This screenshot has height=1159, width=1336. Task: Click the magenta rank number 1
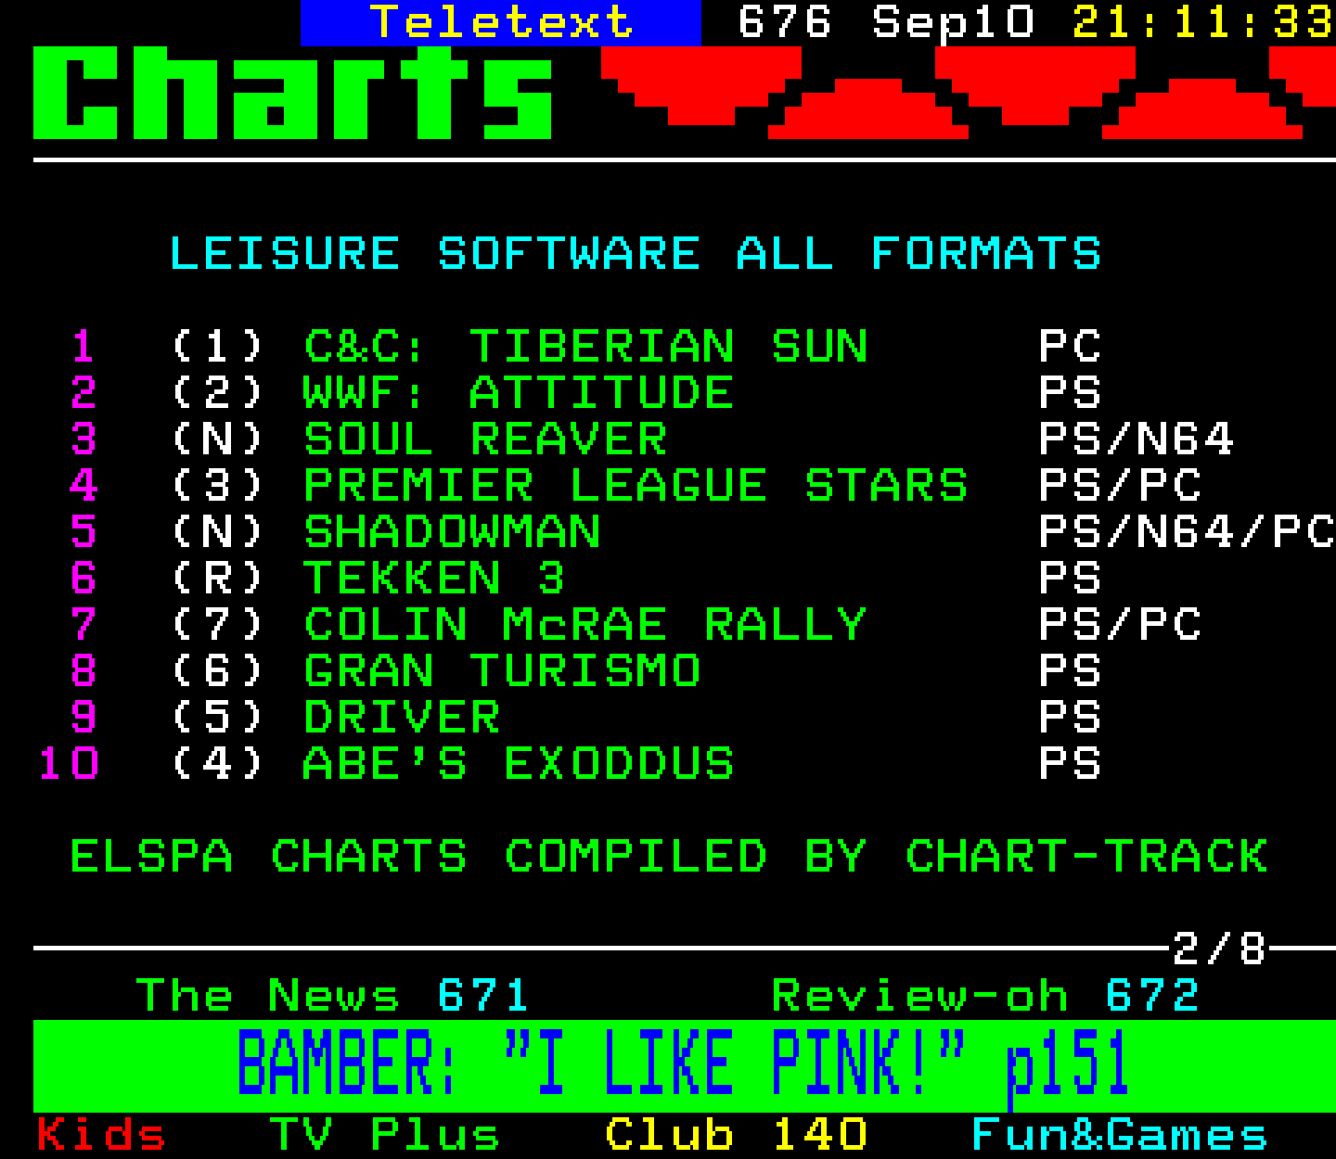83,347
